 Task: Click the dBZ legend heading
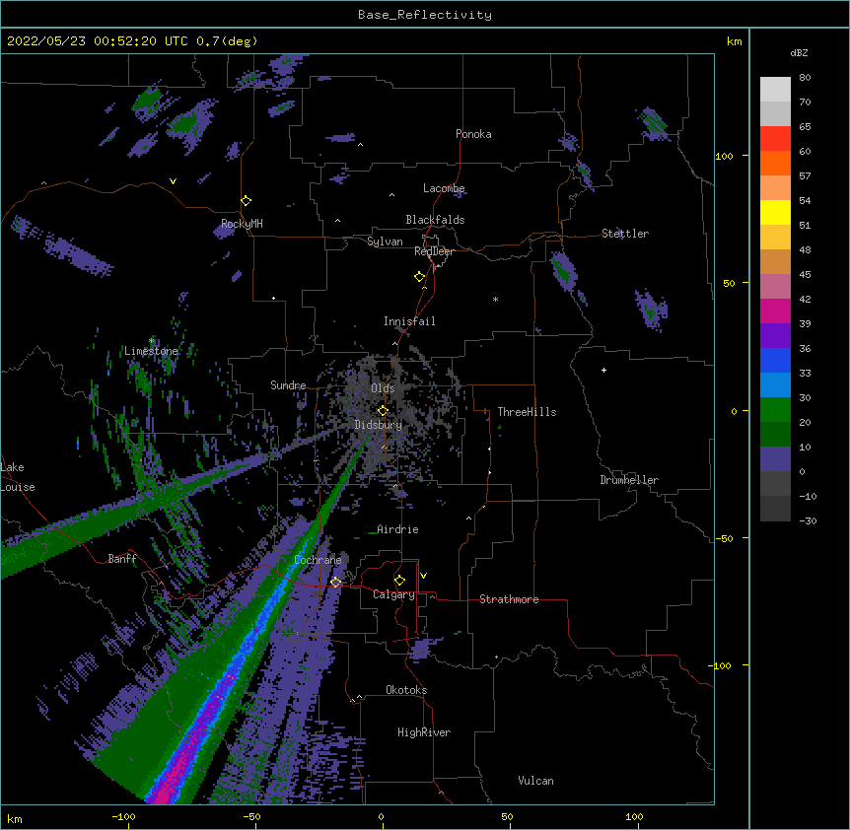click(x=799, y=53)
